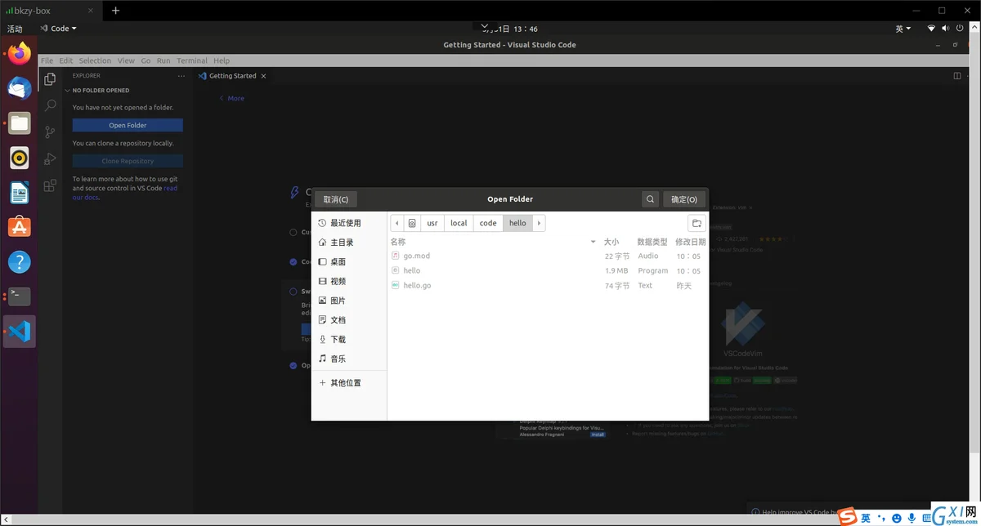Go to code in the path bar
Image resolution: width=981 pixels, height=526 pixels.
488,223
